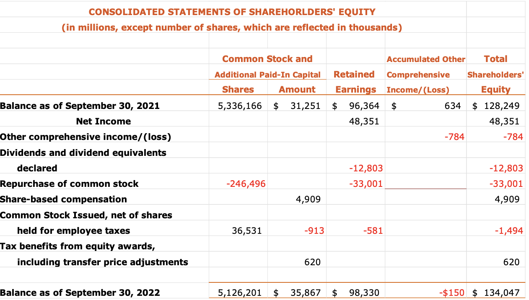Screen dimensions: 529x300
Task: Click the Accumulated Other Comprehensive header
Action: click(425, 67)
